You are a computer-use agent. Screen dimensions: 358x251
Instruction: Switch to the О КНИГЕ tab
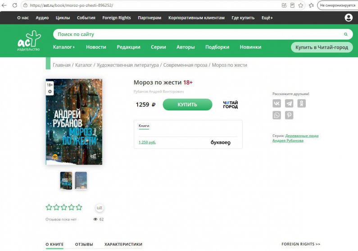(x=54, y=244)
